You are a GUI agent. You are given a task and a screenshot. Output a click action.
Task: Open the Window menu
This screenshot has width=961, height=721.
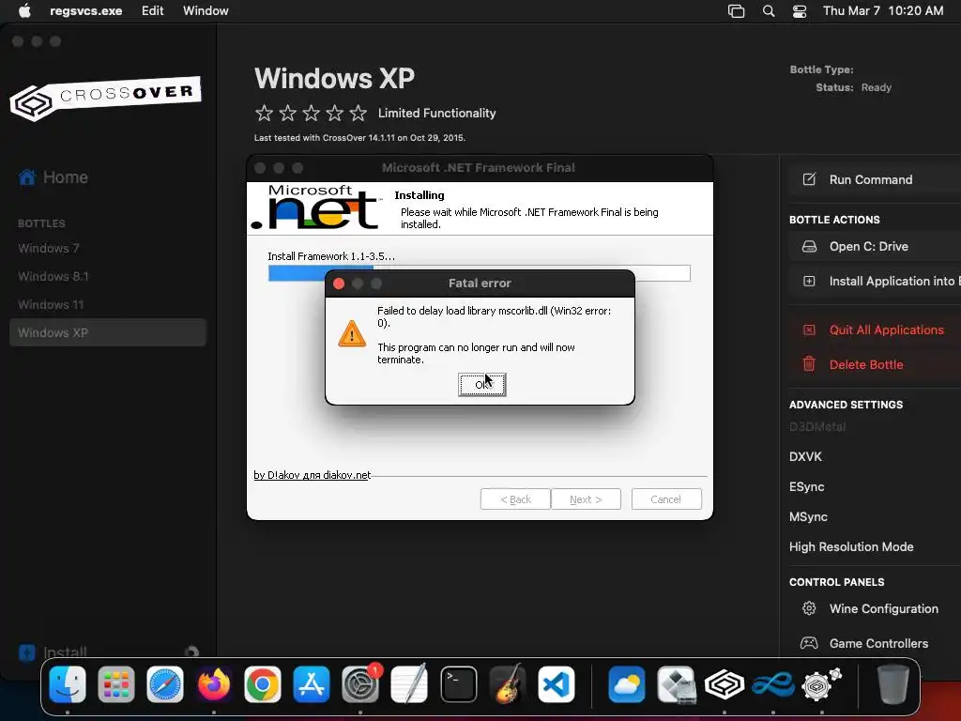click(206, 11)
